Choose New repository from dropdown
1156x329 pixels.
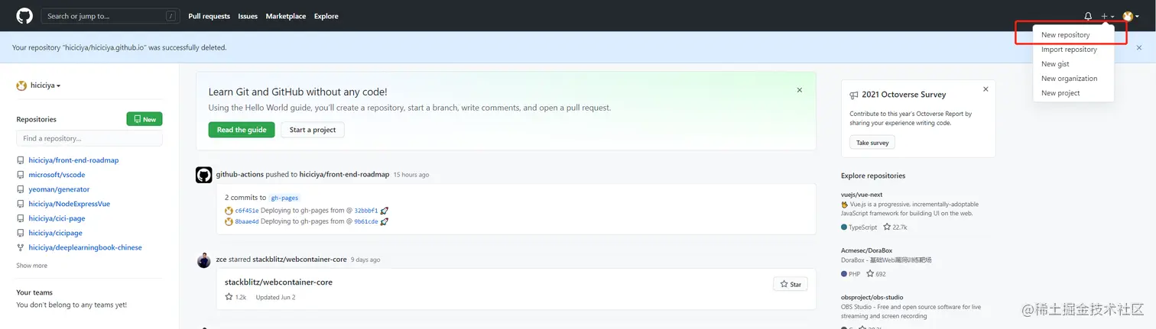[1073, 35]
